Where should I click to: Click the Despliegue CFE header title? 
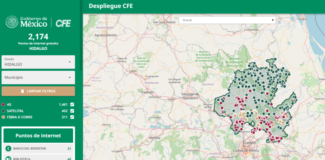tap(111, 6)
